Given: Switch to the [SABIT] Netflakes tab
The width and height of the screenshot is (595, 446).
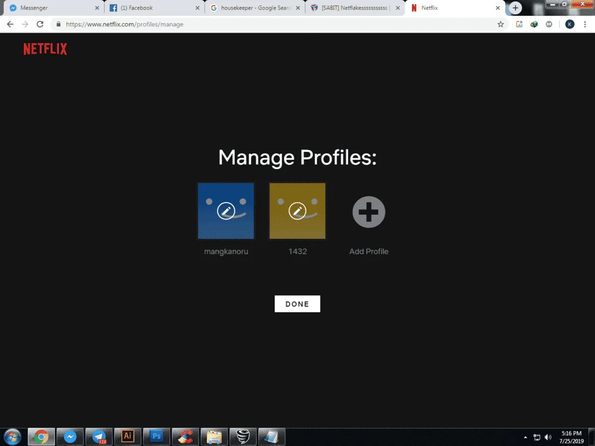Looking at the screenshot, I should (355, 8).
